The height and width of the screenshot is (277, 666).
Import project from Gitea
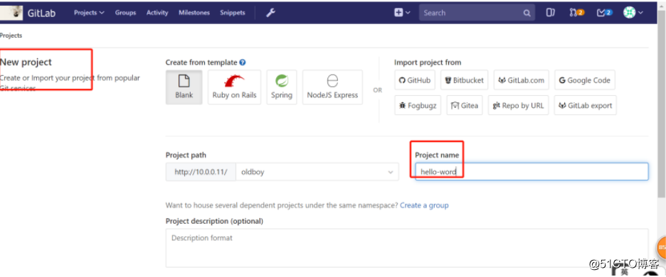(465, 105)
